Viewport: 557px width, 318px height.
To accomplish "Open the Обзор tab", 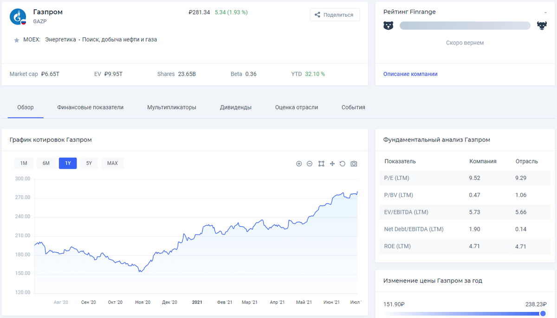I will tap(26, 107).
